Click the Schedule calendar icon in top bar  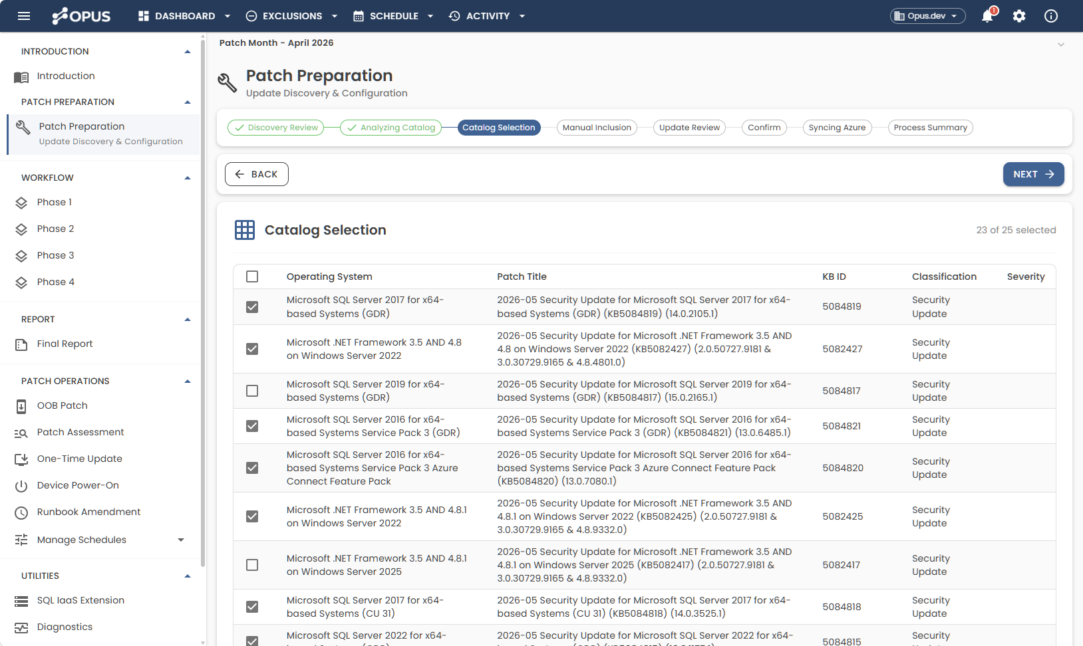(359, 16)
